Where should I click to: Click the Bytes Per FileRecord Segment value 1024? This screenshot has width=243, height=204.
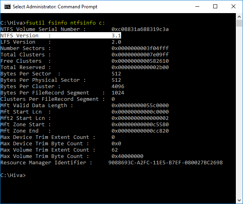(118, 93)
